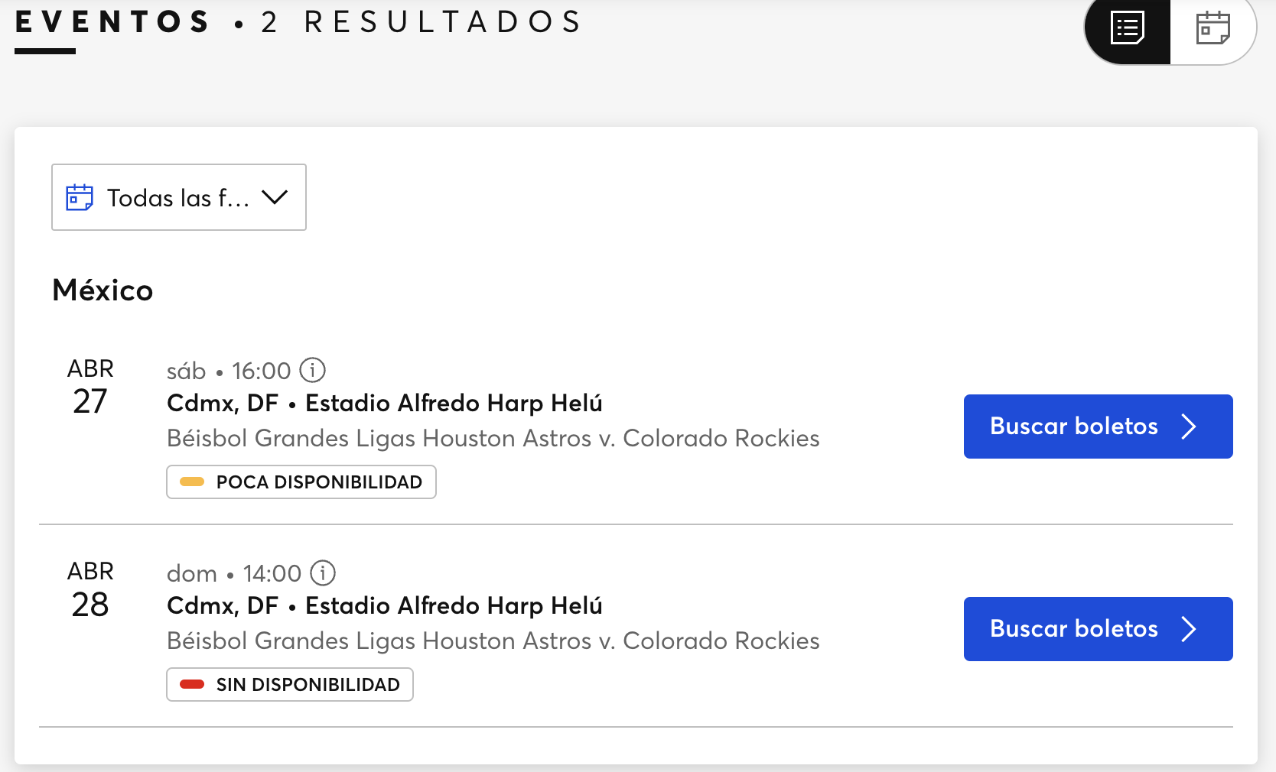This screenshot has height=772, width=1276.
Task: Expand date filter using chevron arrow
Action: click(x=275, y=197)
